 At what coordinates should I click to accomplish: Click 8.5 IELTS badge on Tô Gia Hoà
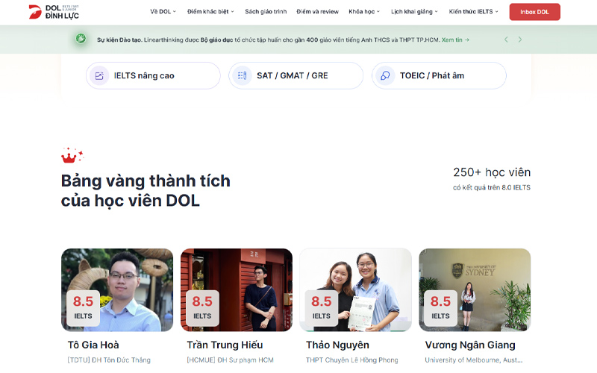pyautogui.click(x=83, y=308)
